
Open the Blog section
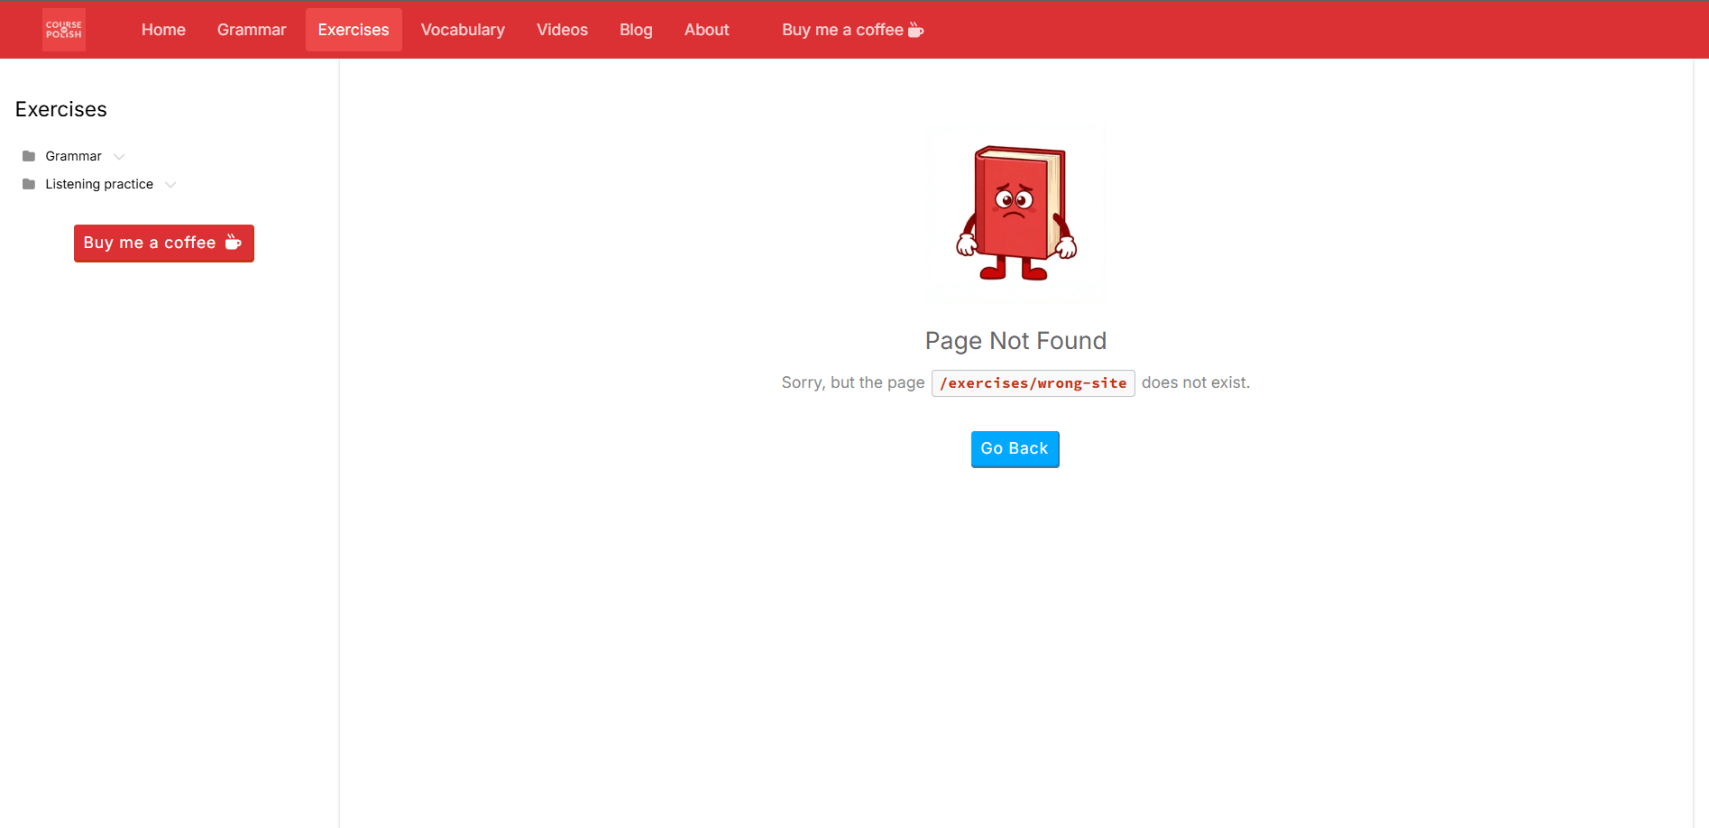636,29
